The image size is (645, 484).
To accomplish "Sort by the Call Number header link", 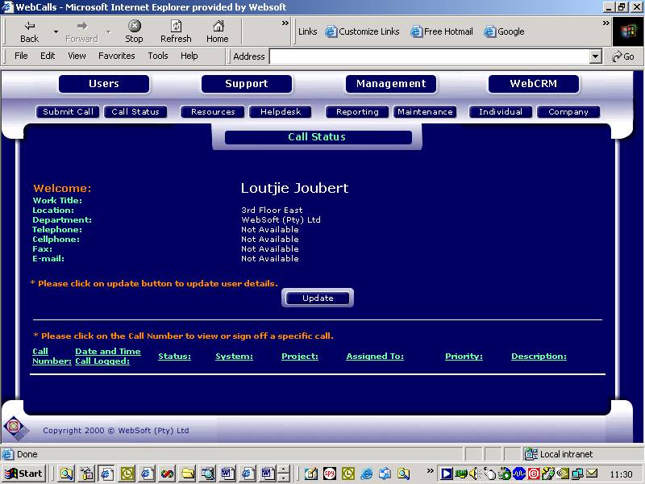I will (52, 357).
